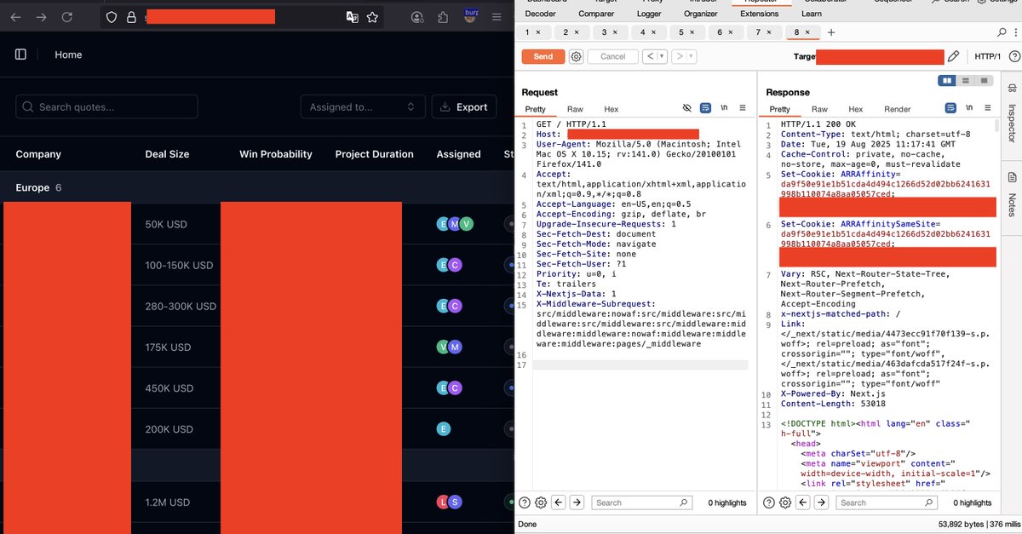
Task: Toggle word wrap in Response pane
Action: [950, 108]
